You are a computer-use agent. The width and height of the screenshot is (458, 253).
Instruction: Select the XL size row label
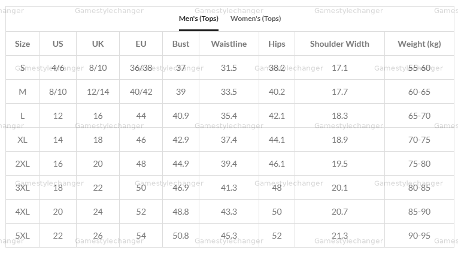[x=22, y=140]
